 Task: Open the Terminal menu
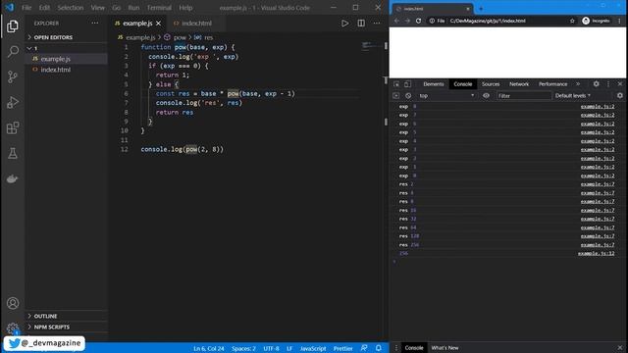(x=159, y=8)
